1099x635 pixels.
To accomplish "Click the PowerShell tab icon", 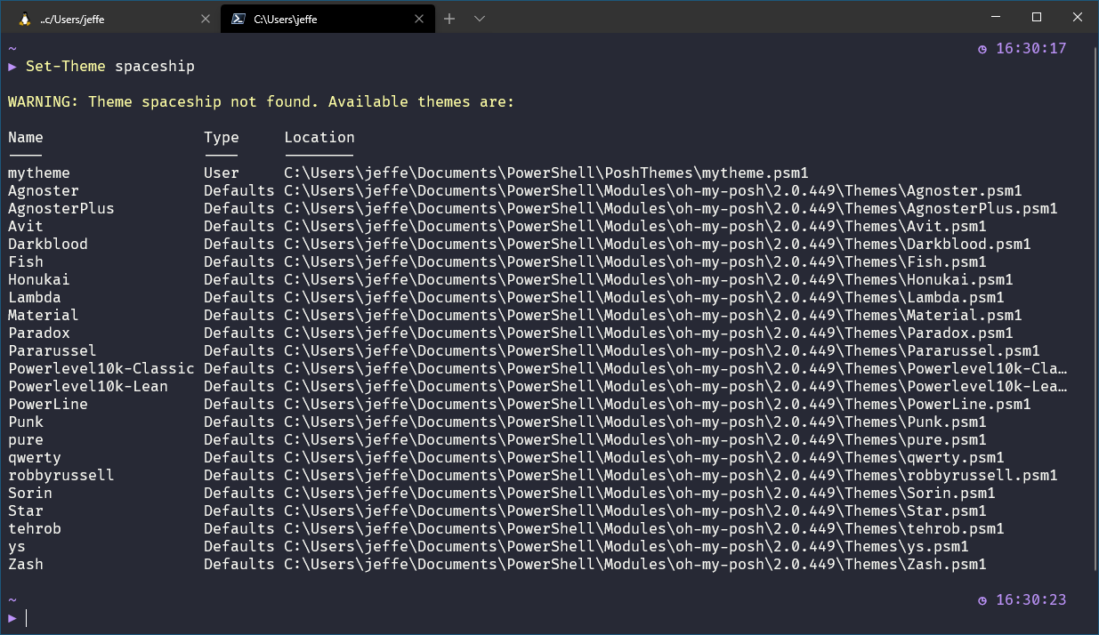I will point(238,19).
